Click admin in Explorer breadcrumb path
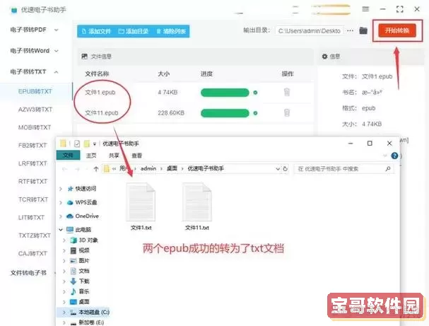The height and width of the screenshot is (326, 429). click(148, 168)
